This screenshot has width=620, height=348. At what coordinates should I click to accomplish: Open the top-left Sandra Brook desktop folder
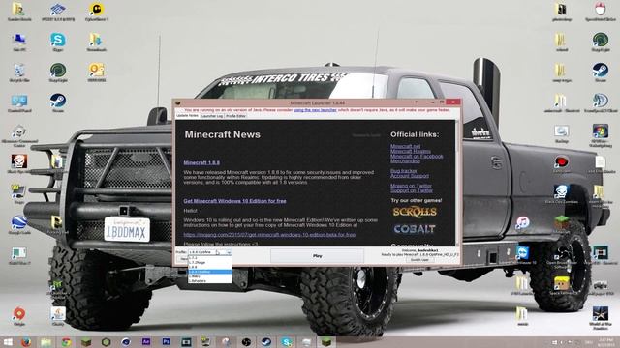pyautogui.click(x=19, y=12)
